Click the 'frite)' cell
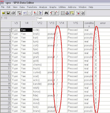This screenshot has height=113, width=110. pos(40,95)
